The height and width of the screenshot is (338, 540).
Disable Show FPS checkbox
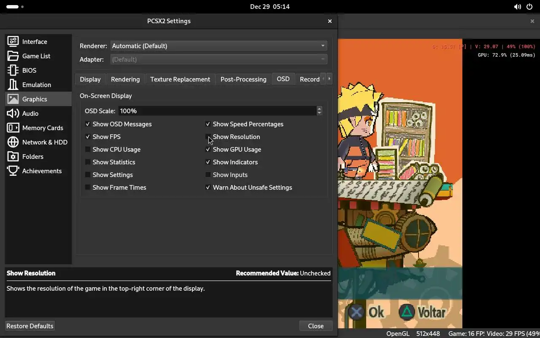click(88, 137)
